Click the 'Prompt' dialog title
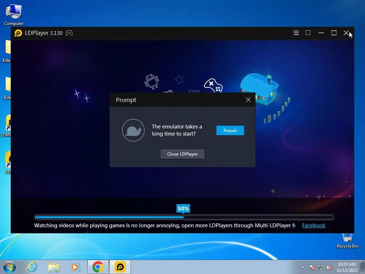Image resolution: width=365 pixels, height=274 pixels. (126, 100)
